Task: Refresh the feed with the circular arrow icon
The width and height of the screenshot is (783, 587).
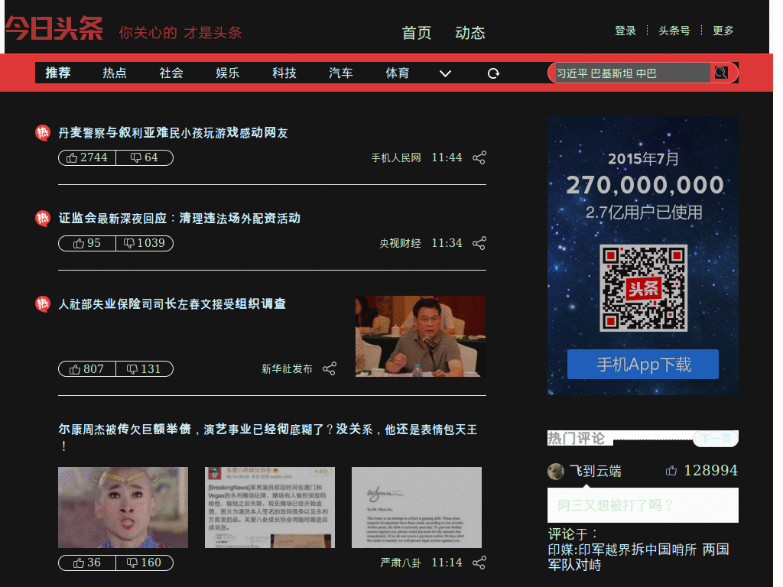Action: pos(493,73)
